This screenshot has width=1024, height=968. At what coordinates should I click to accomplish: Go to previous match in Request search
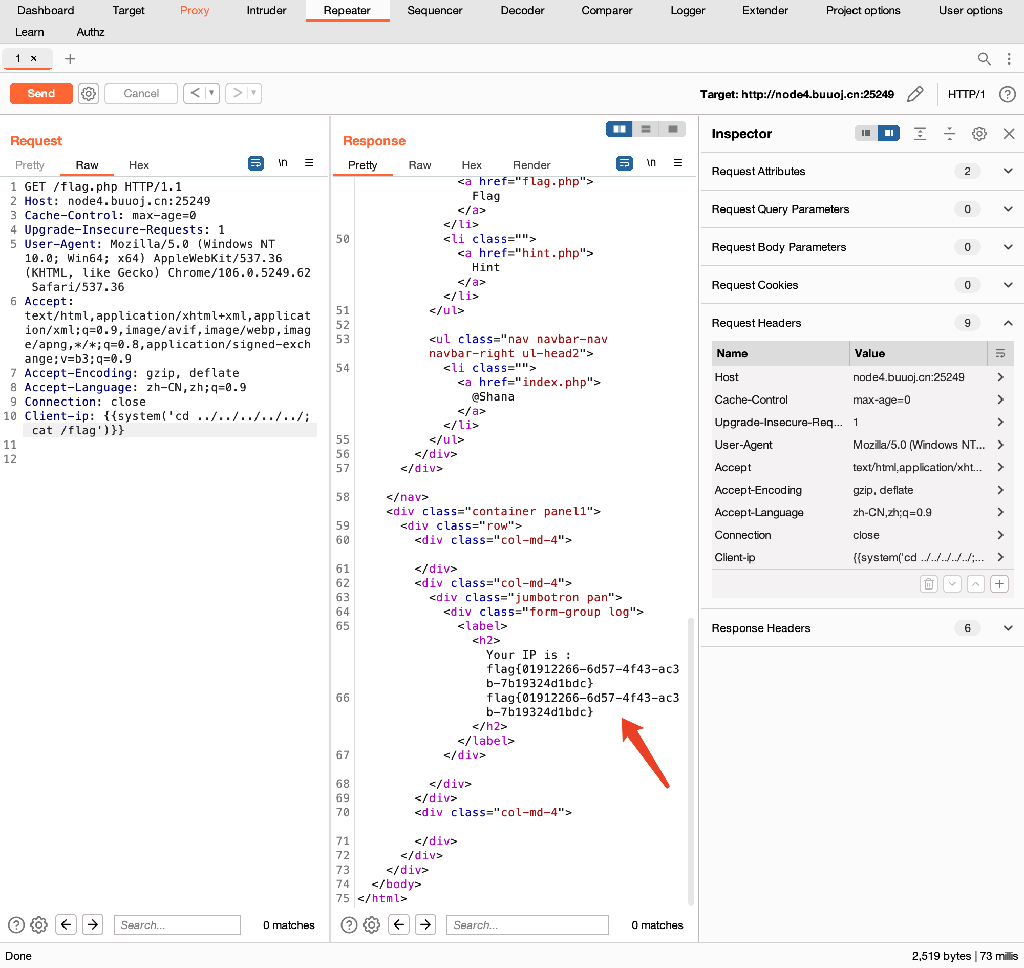(x=66, y=924)
